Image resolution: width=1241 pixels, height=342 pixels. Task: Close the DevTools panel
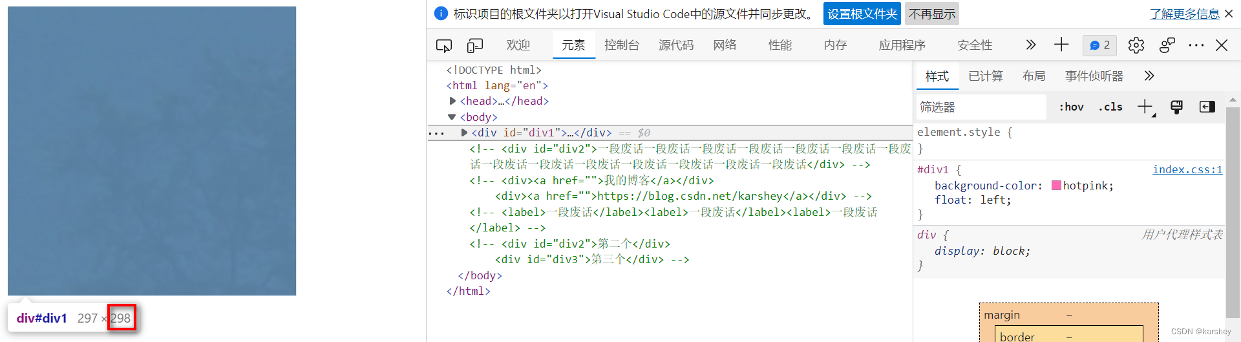pos(1222,45)
